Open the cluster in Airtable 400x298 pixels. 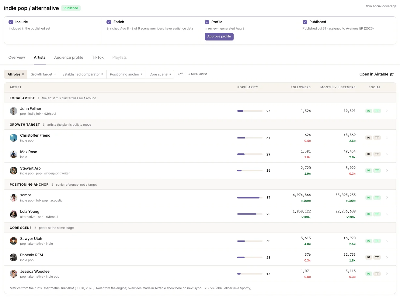point(377,74)
